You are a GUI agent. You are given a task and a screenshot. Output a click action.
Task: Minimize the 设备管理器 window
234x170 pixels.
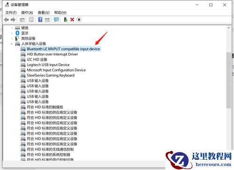[197, 5]
